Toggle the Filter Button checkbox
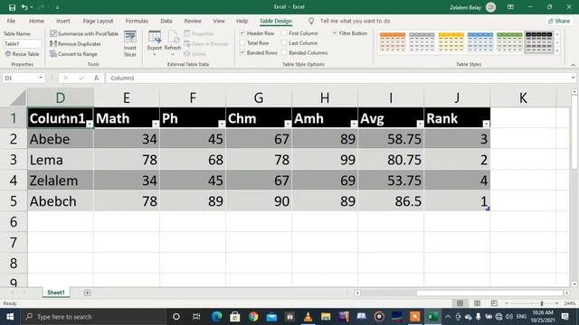The width and height of the screenshot is (579, 325). tap(335, 33)
